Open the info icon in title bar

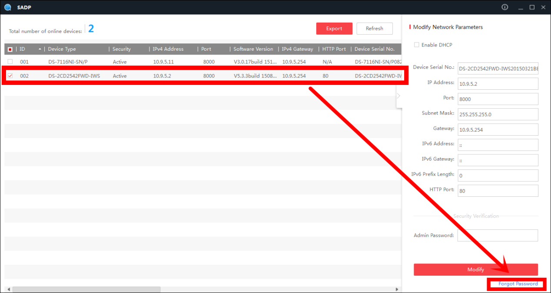pos(505,7)
